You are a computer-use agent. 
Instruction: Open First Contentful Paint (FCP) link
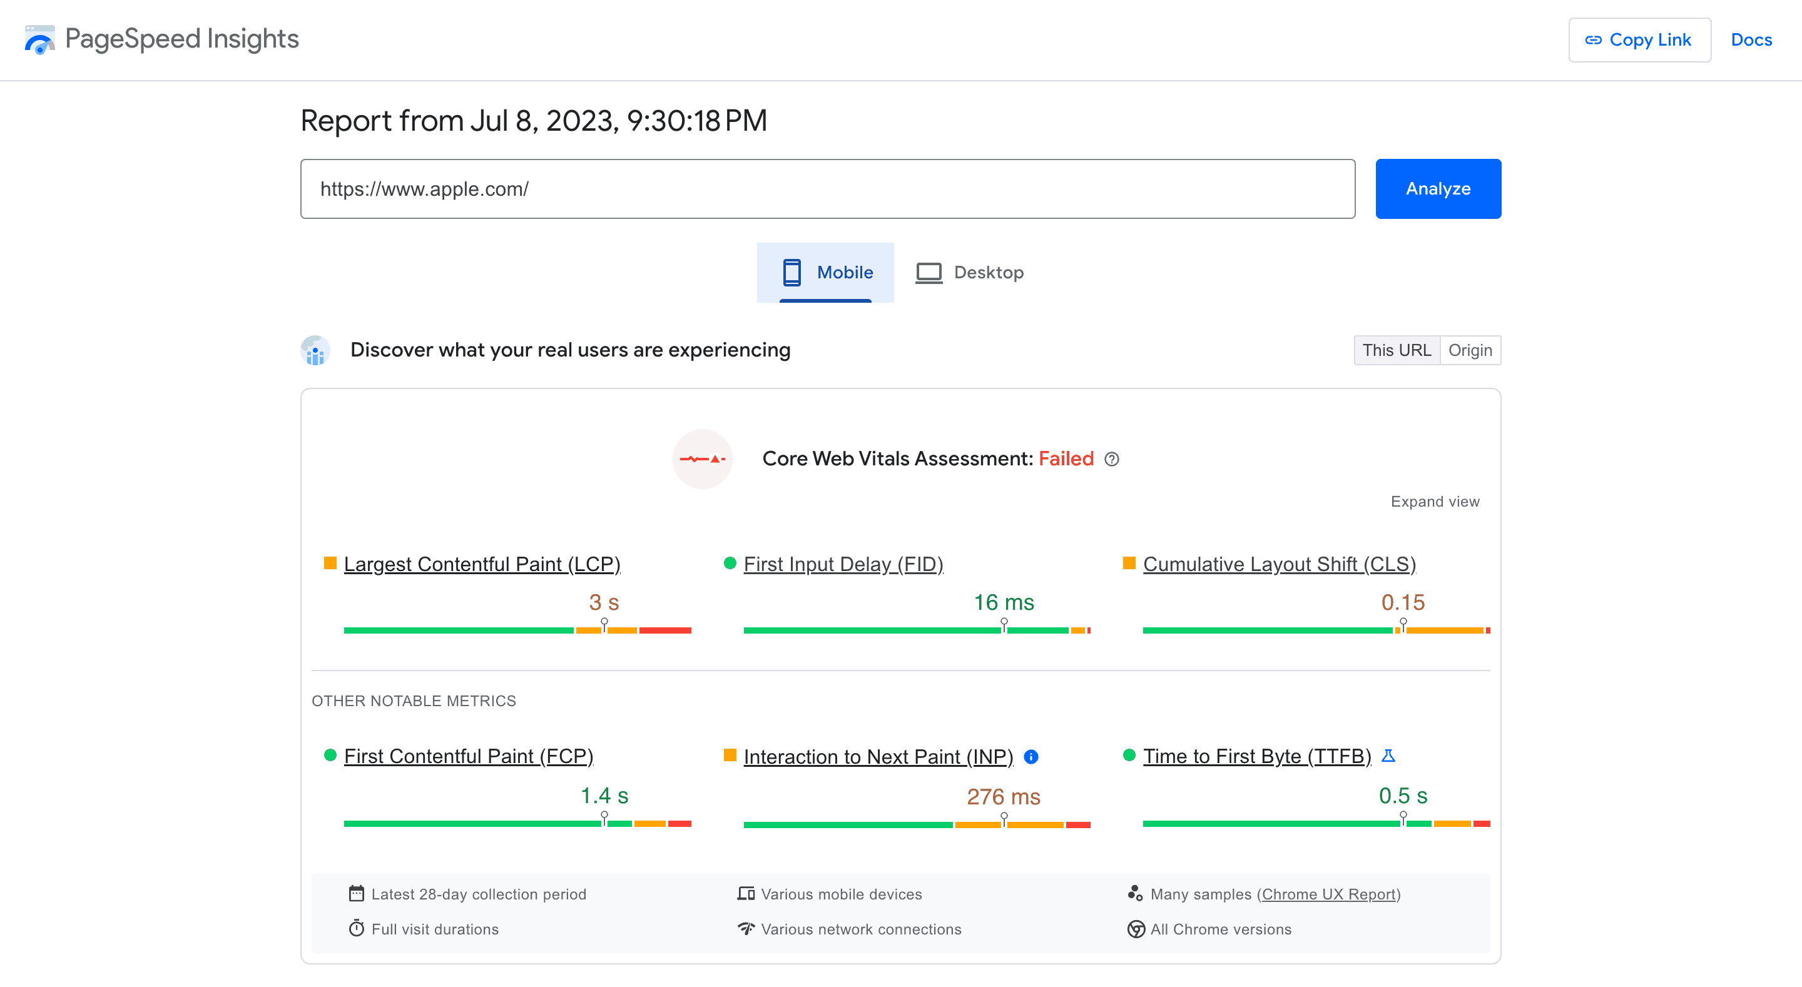coord(469,756)
